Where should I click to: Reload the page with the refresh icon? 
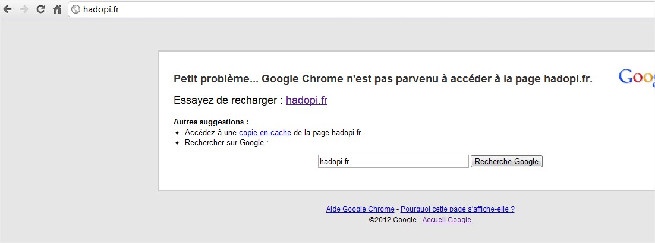pos(40,9)
